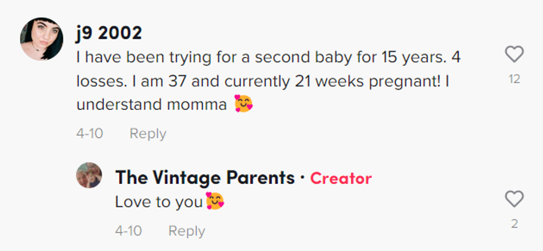The width and height of the screenshot is (543, 251).
Task: Click the like count of 12
Action: [514, 79]
